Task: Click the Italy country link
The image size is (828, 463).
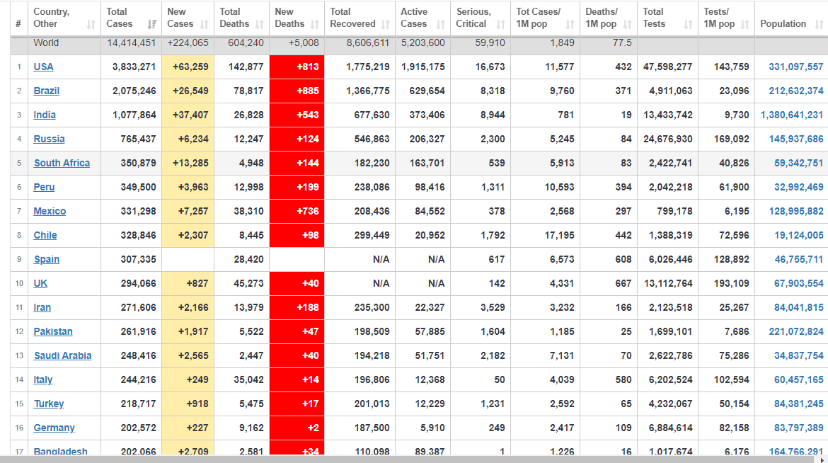Action: click(42, 379)
